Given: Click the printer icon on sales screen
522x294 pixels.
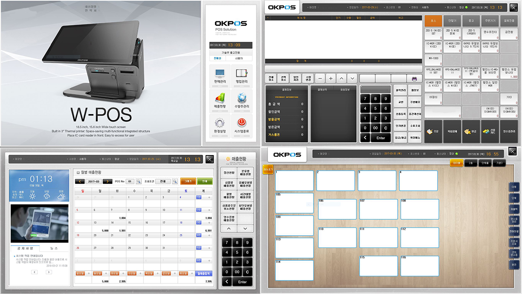Looking at the screenshot, I should coord(415,79).
